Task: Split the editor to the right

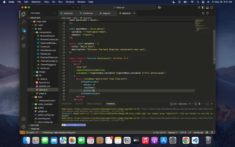Action: click(207, 13)
